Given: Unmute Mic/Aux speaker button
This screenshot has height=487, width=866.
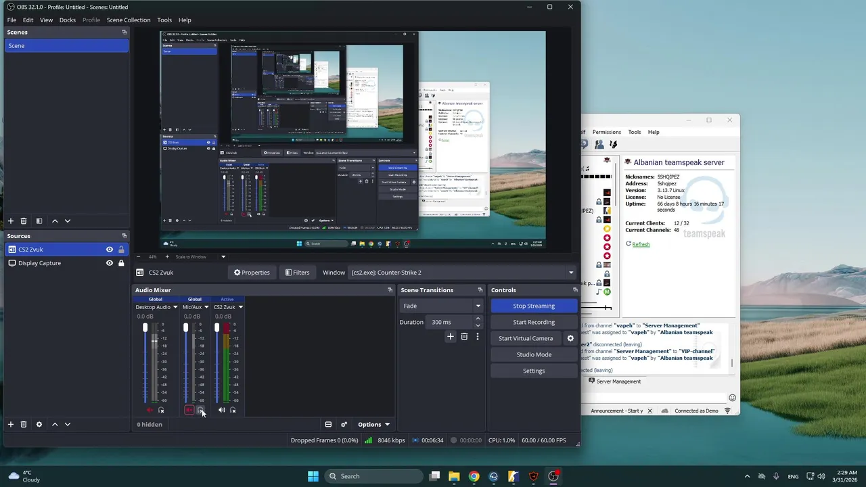Looking at the screenshot, I should click(189, 410).
